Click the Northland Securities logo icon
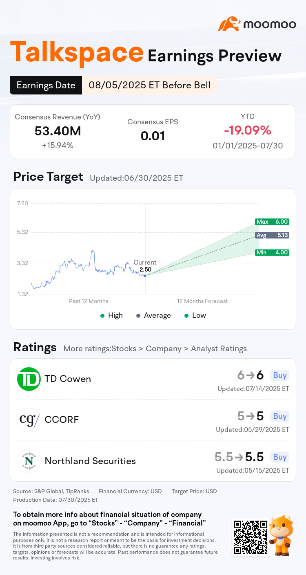This screenshot has height=575, width=306. tap(29, 461)
